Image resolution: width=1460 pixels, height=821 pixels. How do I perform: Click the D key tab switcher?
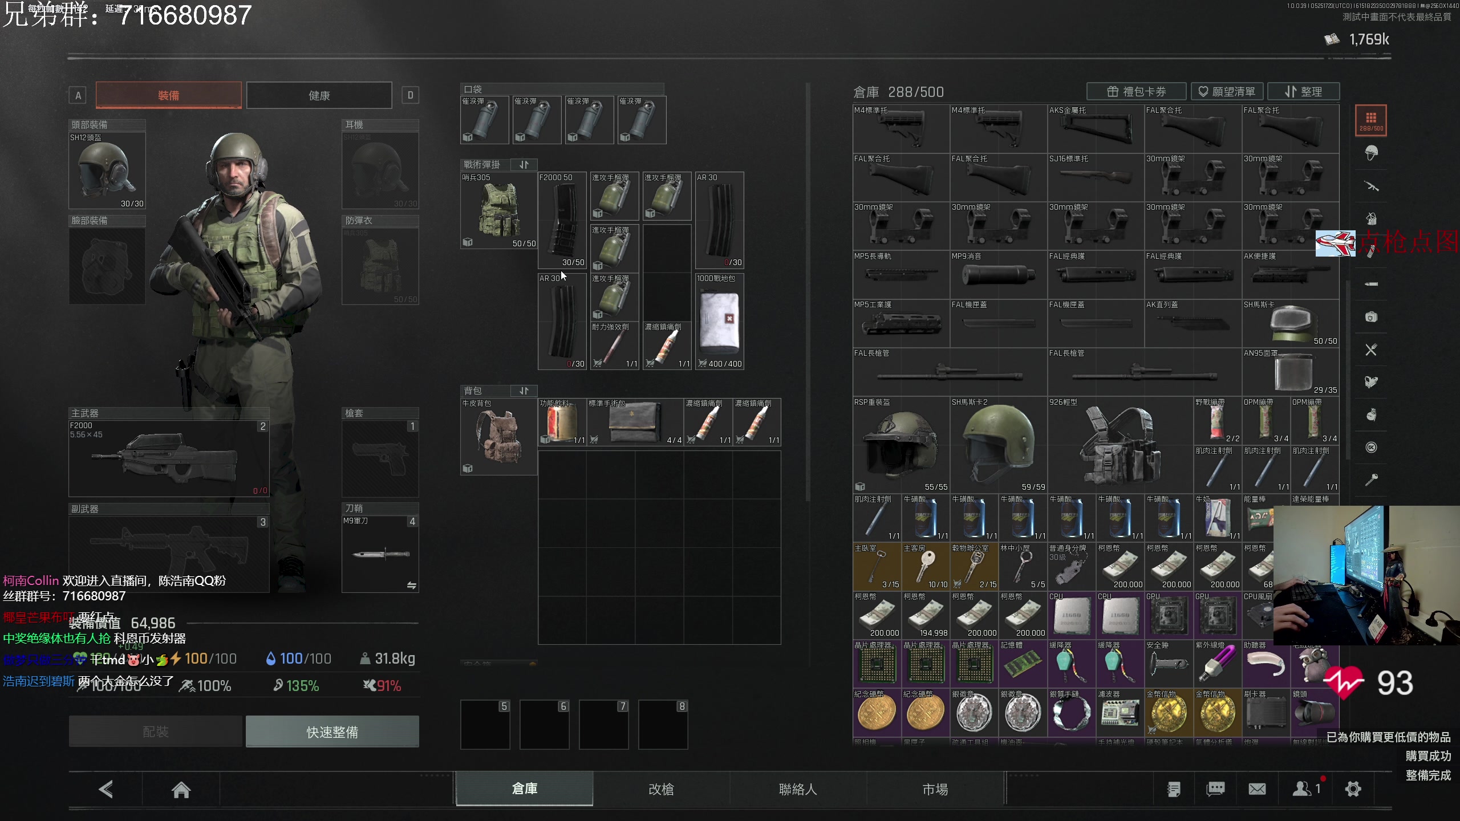[410, 95]
